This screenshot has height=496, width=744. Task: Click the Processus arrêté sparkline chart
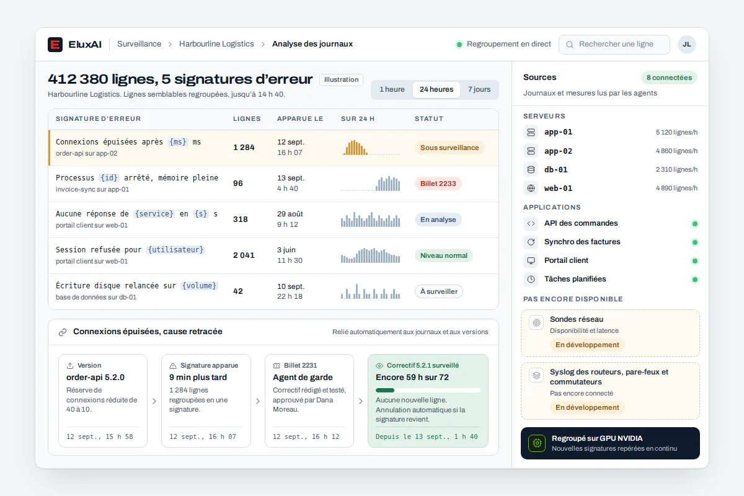point(370,184)
